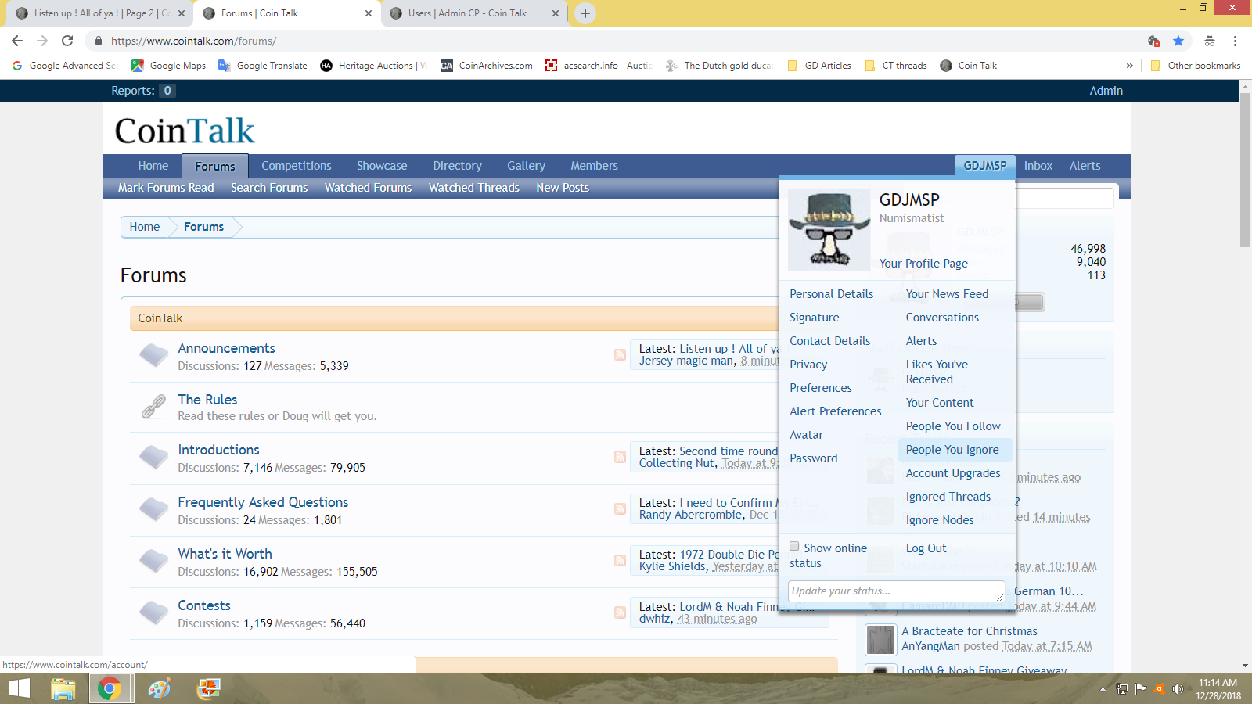1252x704 pixels.
Task: Click the Windows Start button
Action: 19,688
